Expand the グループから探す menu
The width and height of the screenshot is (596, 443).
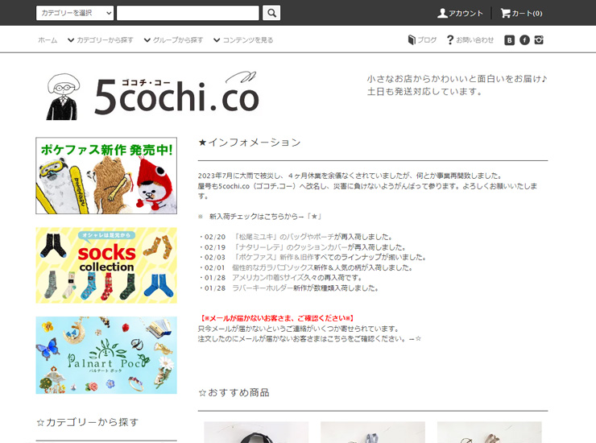point(173,40)
